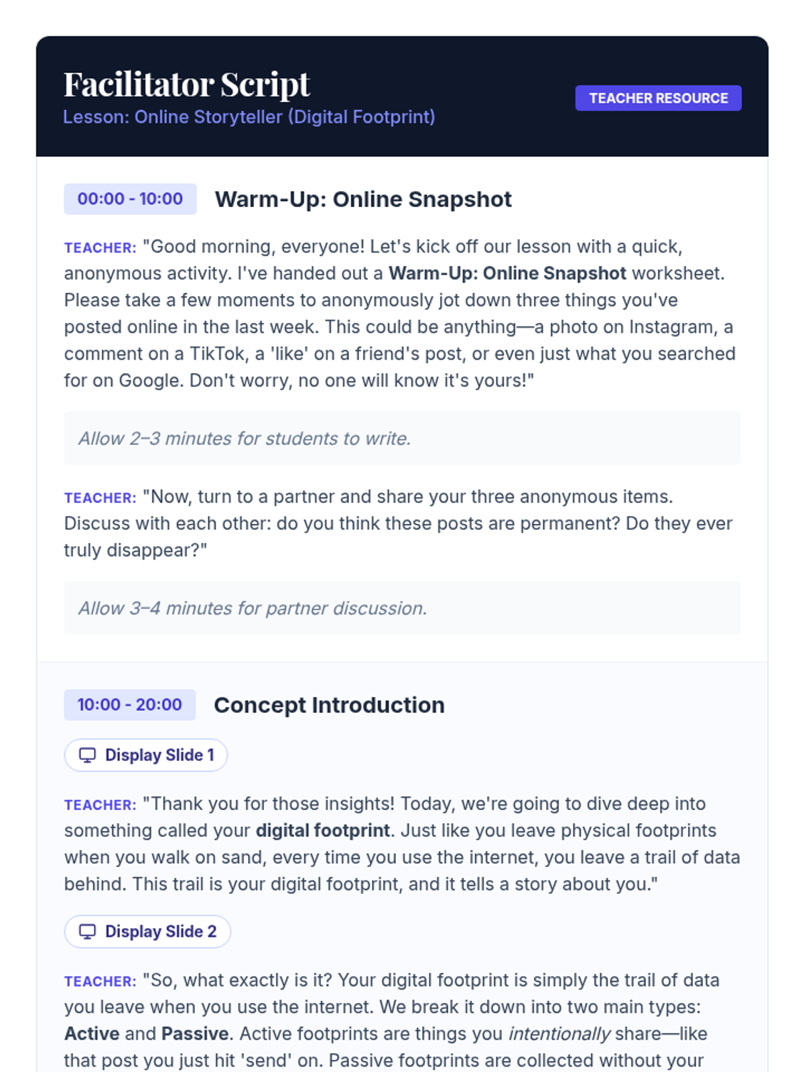Screen dimensions: 804x1072
Task: Select the 10:00 - 20:00 time badge
Action: (129, 705)
